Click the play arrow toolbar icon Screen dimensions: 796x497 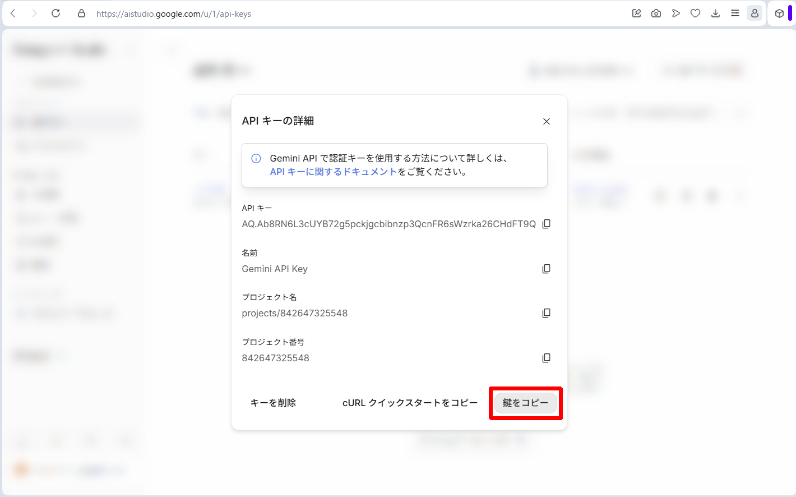[x=676, y=13]
